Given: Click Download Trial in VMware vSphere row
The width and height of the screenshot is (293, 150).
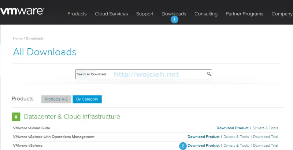Looking at the screenshot, I should 266,146.
